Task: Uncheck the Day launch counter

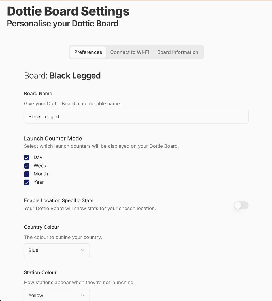Action: click(x=27, y=158)
